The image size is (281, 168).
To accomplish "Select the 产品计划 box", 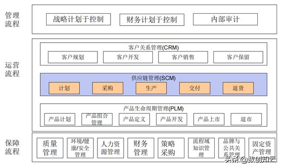I will pyautogui.click(x=60, y=119).
